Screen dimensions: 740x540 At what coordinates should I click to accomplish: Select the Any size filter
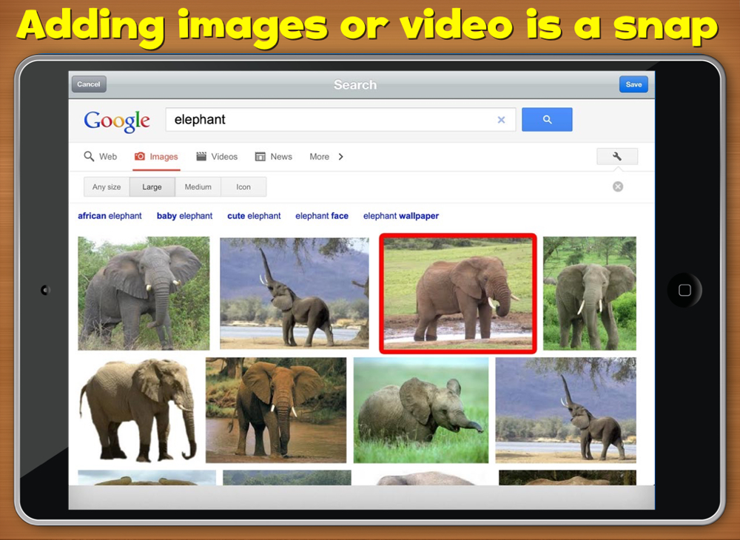pos(107,186)
